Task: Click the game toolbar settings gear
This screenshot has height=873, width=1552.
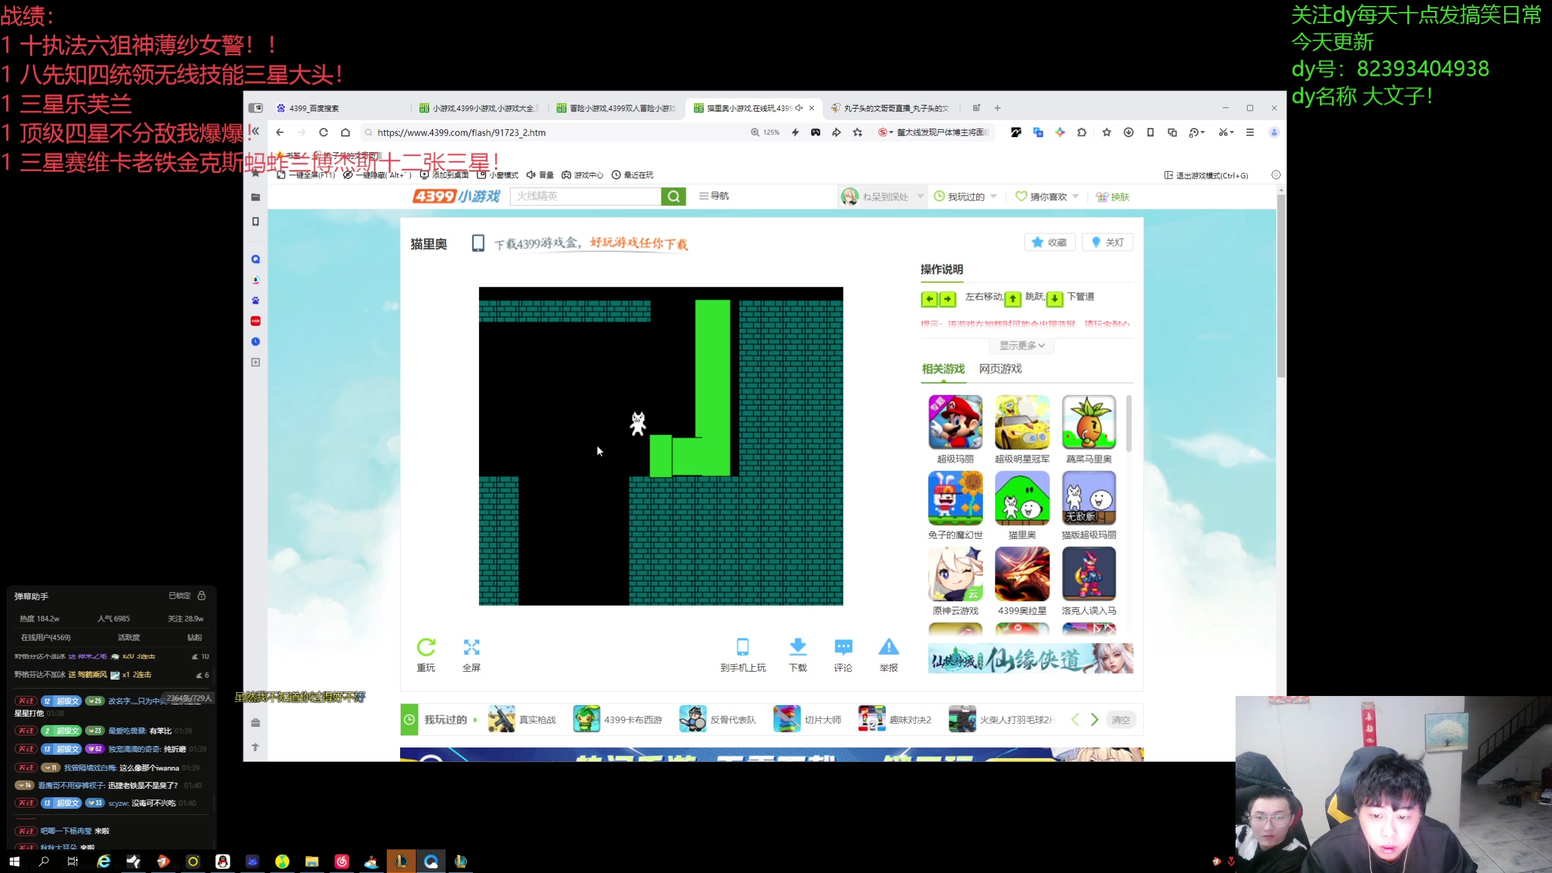Action: tap(1276, 175)
